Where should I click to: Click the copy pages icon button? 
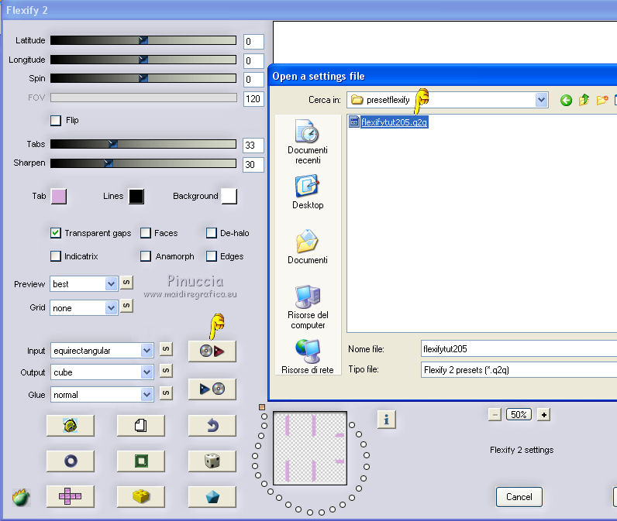tap(141, 426)
